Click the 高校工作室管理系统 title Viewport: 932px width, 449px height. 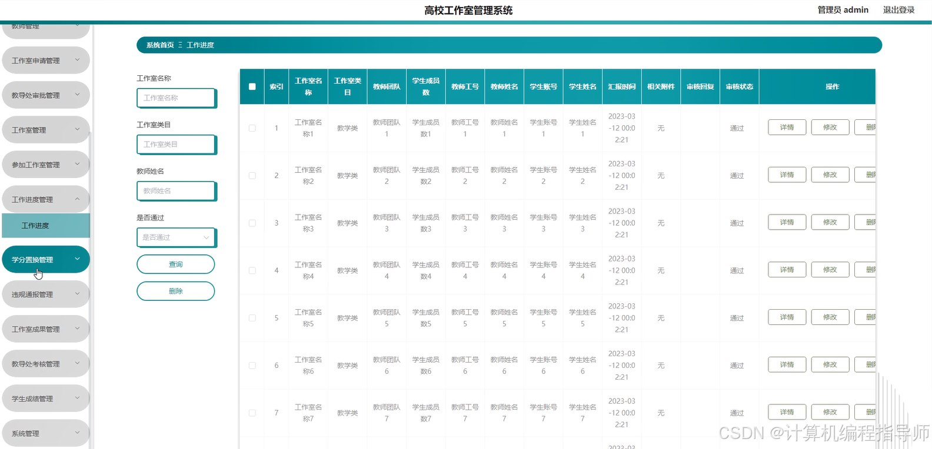coord(468,11)
